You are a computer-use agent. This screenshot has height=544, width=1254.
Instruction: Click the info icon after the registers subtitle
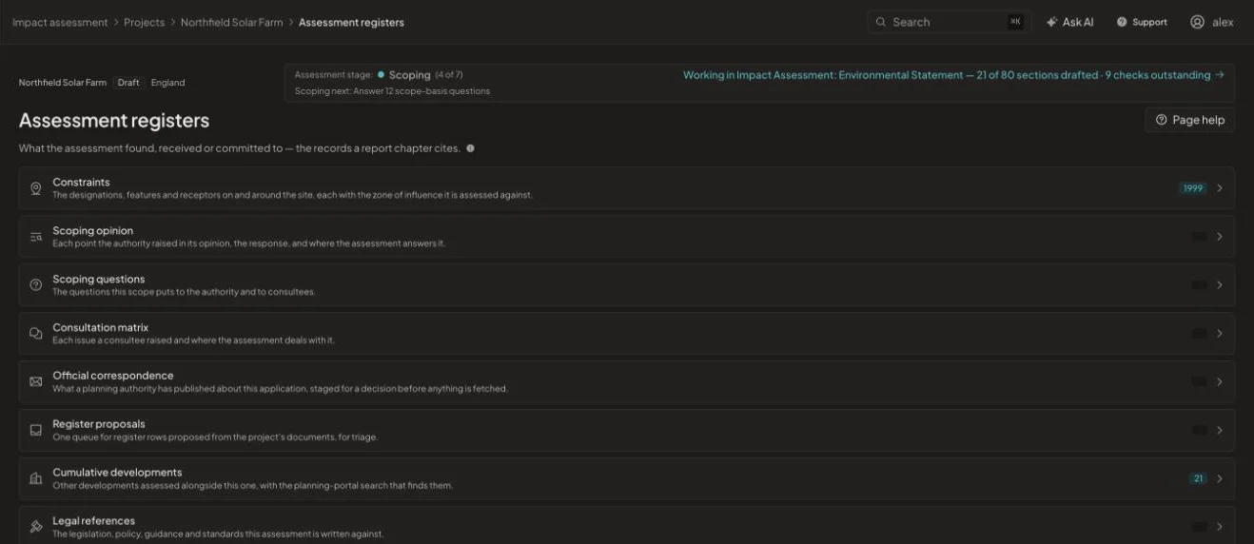click(x=470, y=148)
